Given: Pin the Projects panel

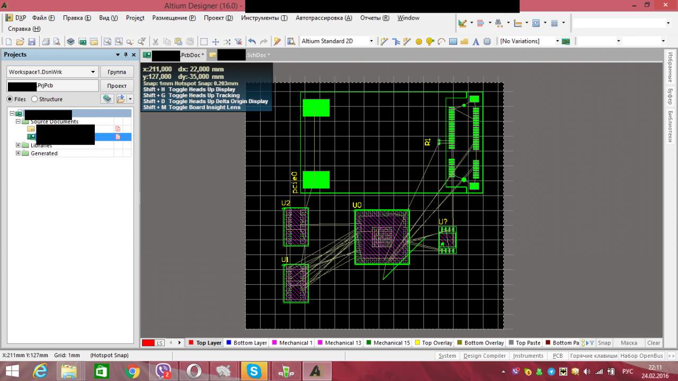Looking at the screenshot, I should [x=126, y=55].
